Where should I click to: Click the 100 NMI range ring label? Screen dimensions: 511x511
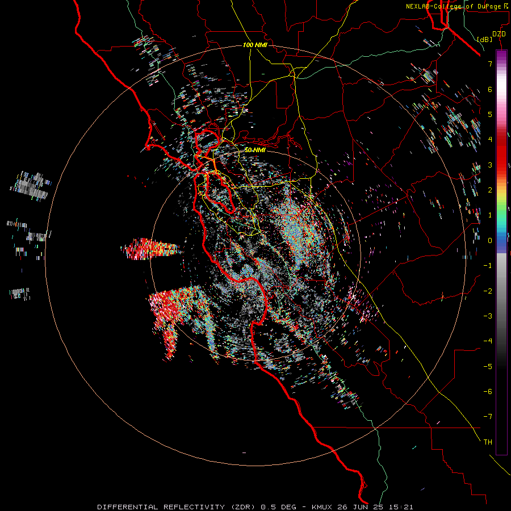click(255, 45)
